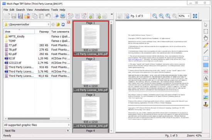Click the rotate page right icon
The image size is (212, 140).
coord(84,16)
